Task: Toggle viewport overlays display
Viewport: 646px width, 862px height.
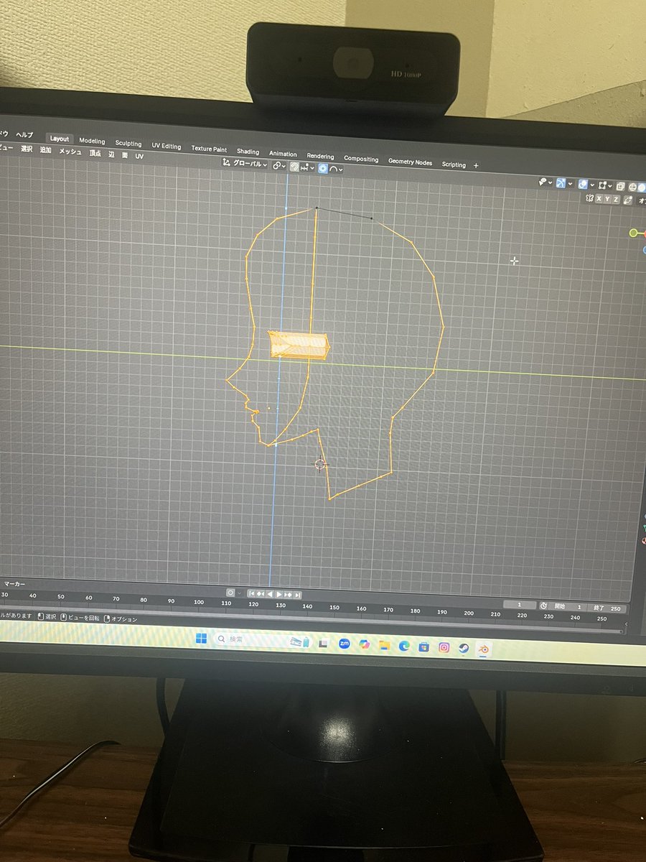Action: pos(583,185)
